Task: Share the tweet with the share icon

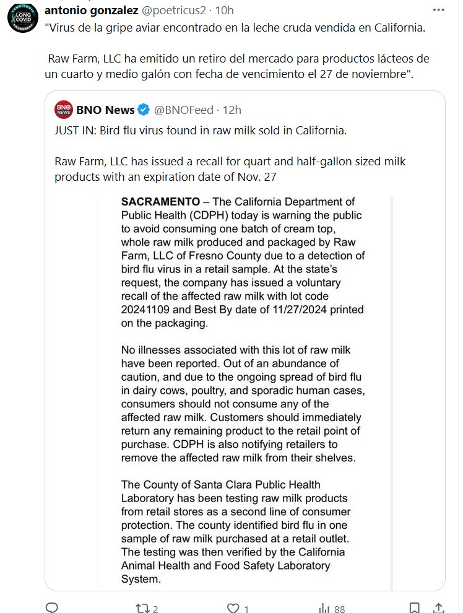Action: [x=438, y=608]
